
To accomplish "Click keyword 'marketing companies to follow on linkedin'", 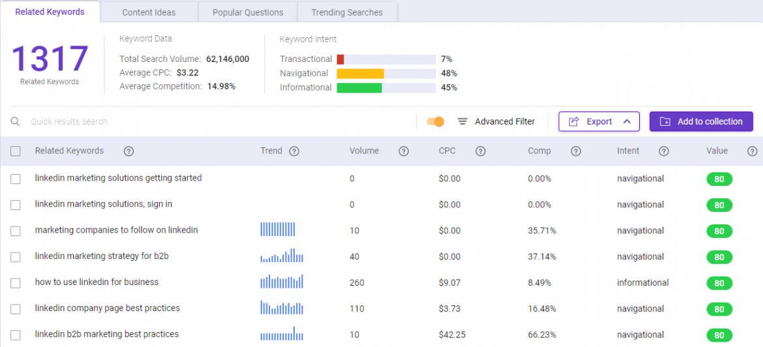I will (116, 230).
